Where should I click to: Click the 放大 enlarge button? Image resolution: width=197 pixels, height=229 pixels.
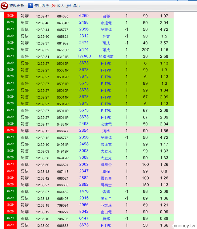61,6
